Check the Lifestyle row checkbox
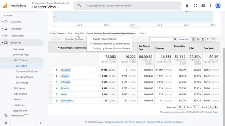This screenshot has width=225, height=126. point(51,82)
